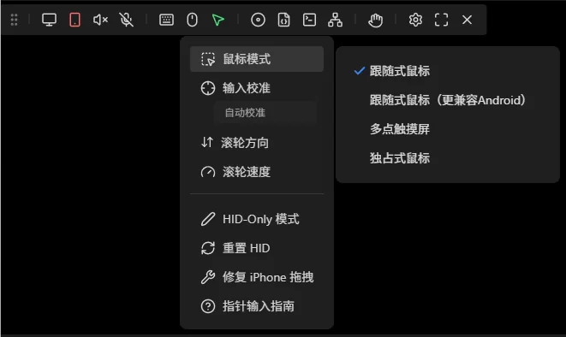
Task: Toggle the muted speaker icon
Action: (100, 20)
